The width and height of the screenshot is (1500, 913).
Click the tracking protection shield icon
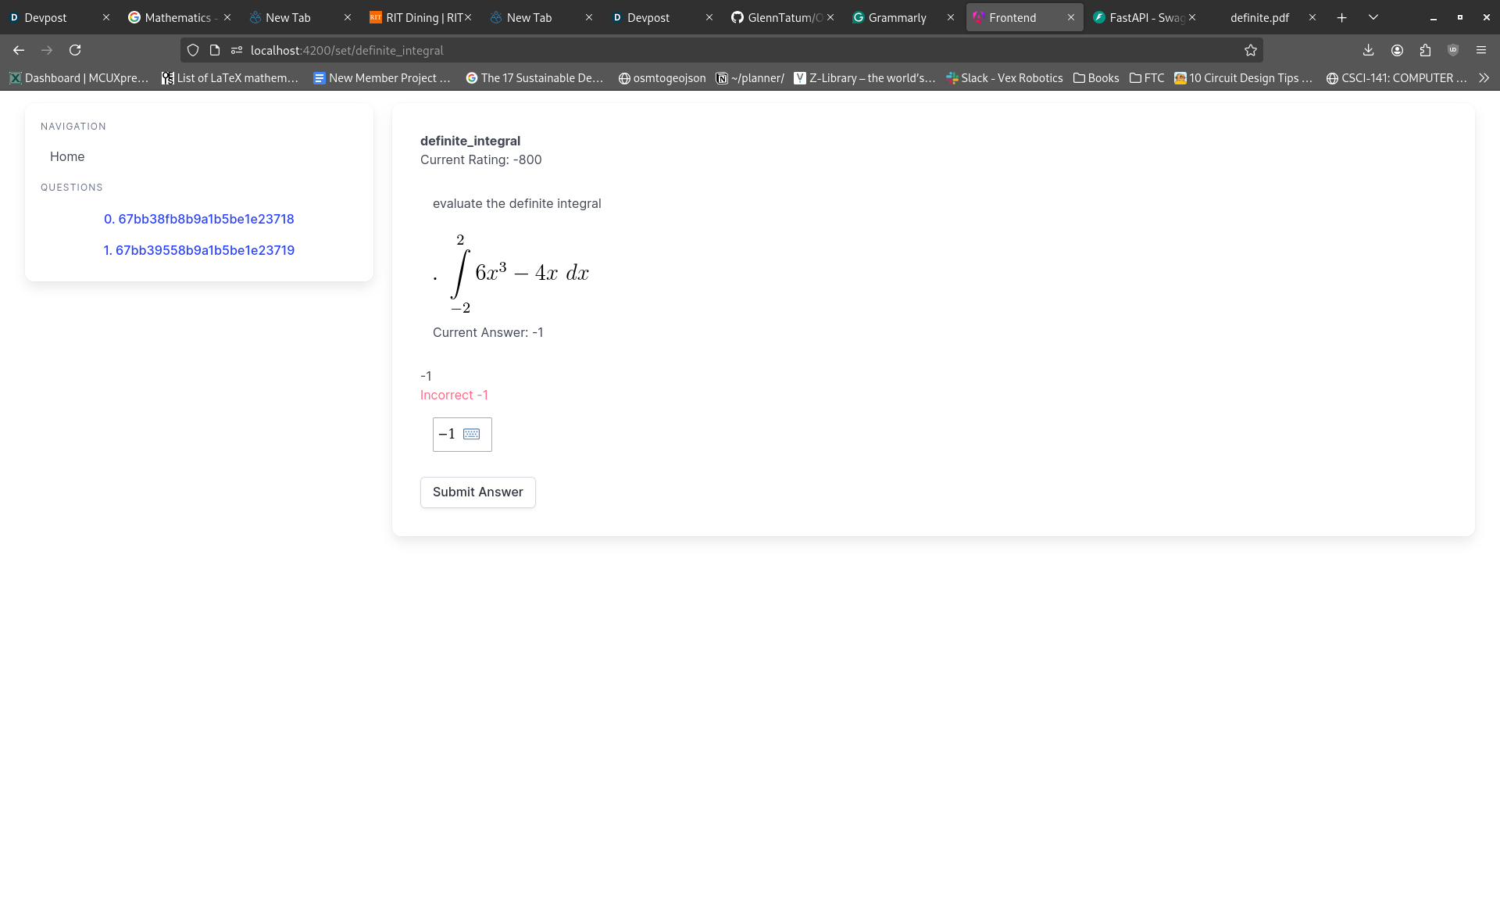tap(193, 50)
